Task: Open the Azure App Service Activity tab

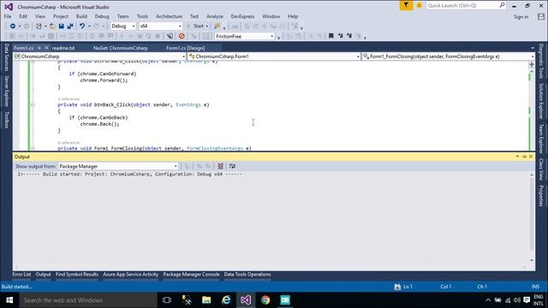Action: 131,275
